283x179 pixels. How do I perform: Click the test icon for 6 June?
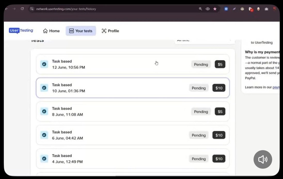(x=44, y=135)
